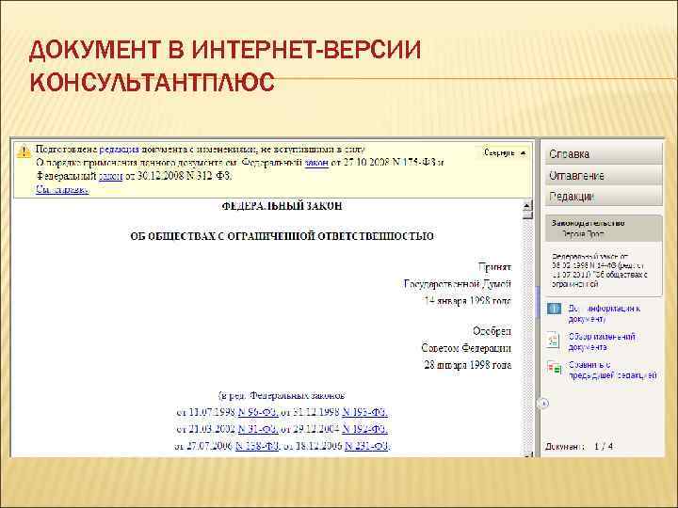Screen dimensions: 678x508
Task: Open the N 96-ФЗ amendment link
Action: (258, 412)
